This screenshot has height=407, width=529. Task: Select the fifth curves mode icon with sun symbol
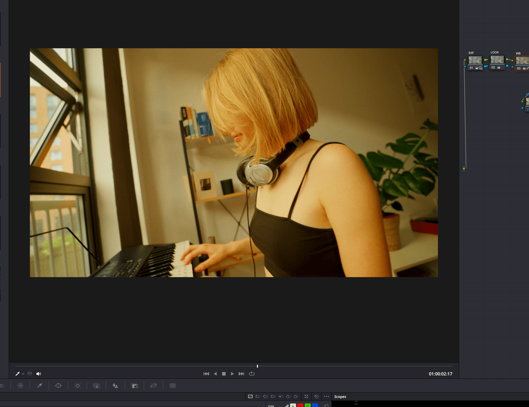[281, 396]
